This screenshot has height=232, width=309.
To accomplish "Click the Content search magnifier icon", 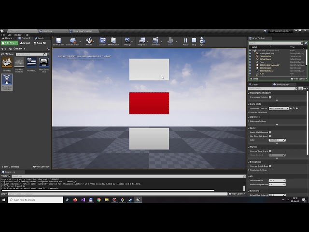I will coord(44,54).
